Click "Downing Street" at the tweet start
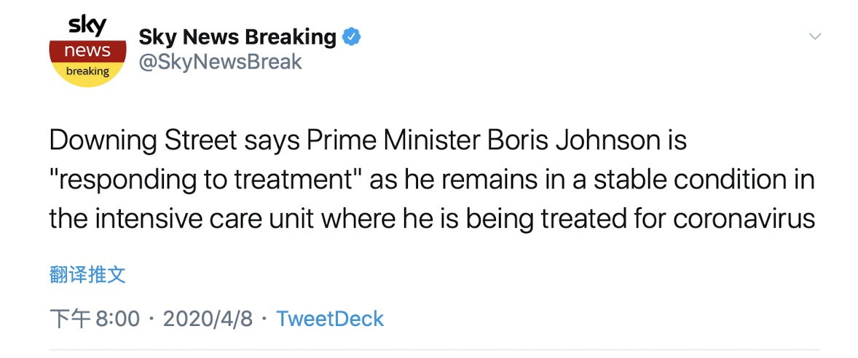The image size is (858, 358). click(x=137, y=140)
